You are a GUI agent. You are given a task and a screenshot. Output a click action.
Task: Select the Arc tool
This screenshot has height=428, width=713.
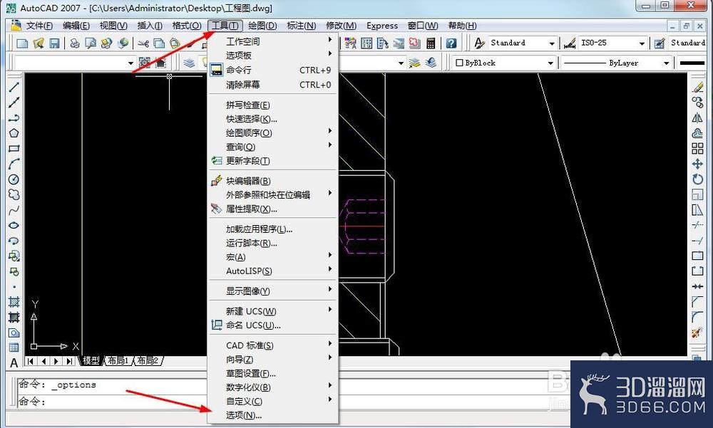[x=14, y=164]
